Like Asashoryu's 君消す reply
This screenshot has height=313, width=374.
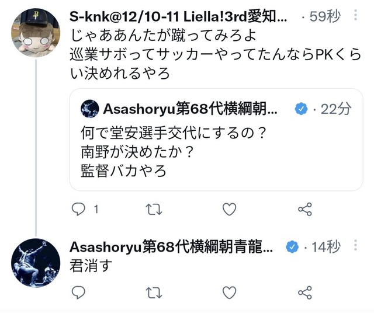(x=229, y=293)
